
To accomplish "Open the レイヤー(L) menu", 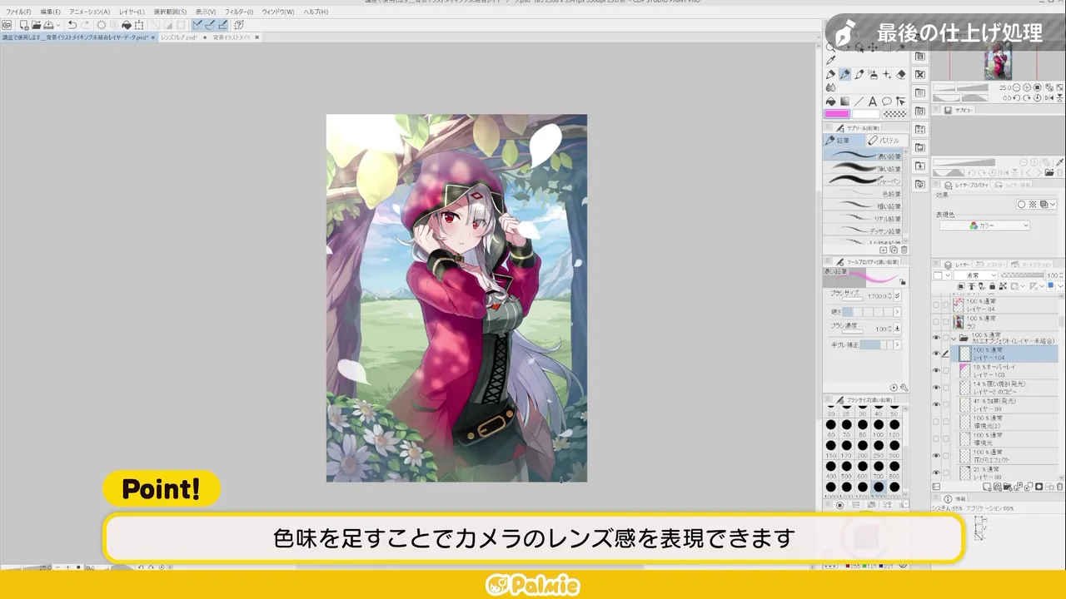I will click(x=132, y=12).
